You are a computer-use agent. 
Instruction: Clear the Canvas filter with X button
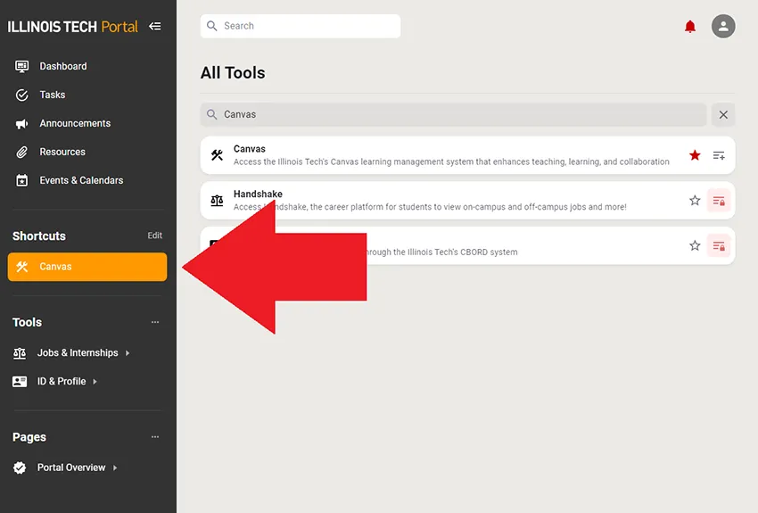tap(723, 114)
